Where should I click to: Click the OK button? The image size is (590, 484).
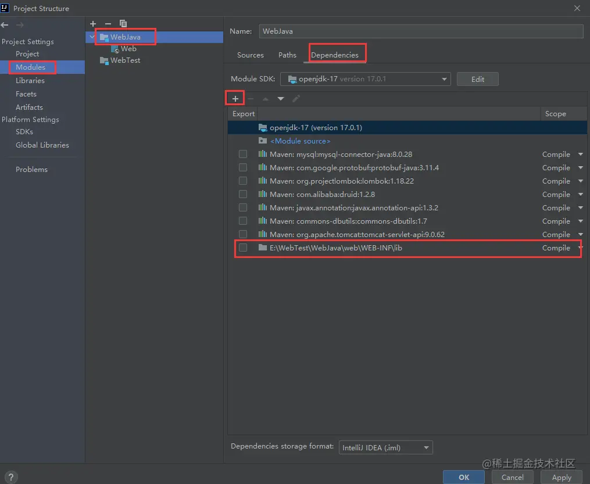(464, 477)
